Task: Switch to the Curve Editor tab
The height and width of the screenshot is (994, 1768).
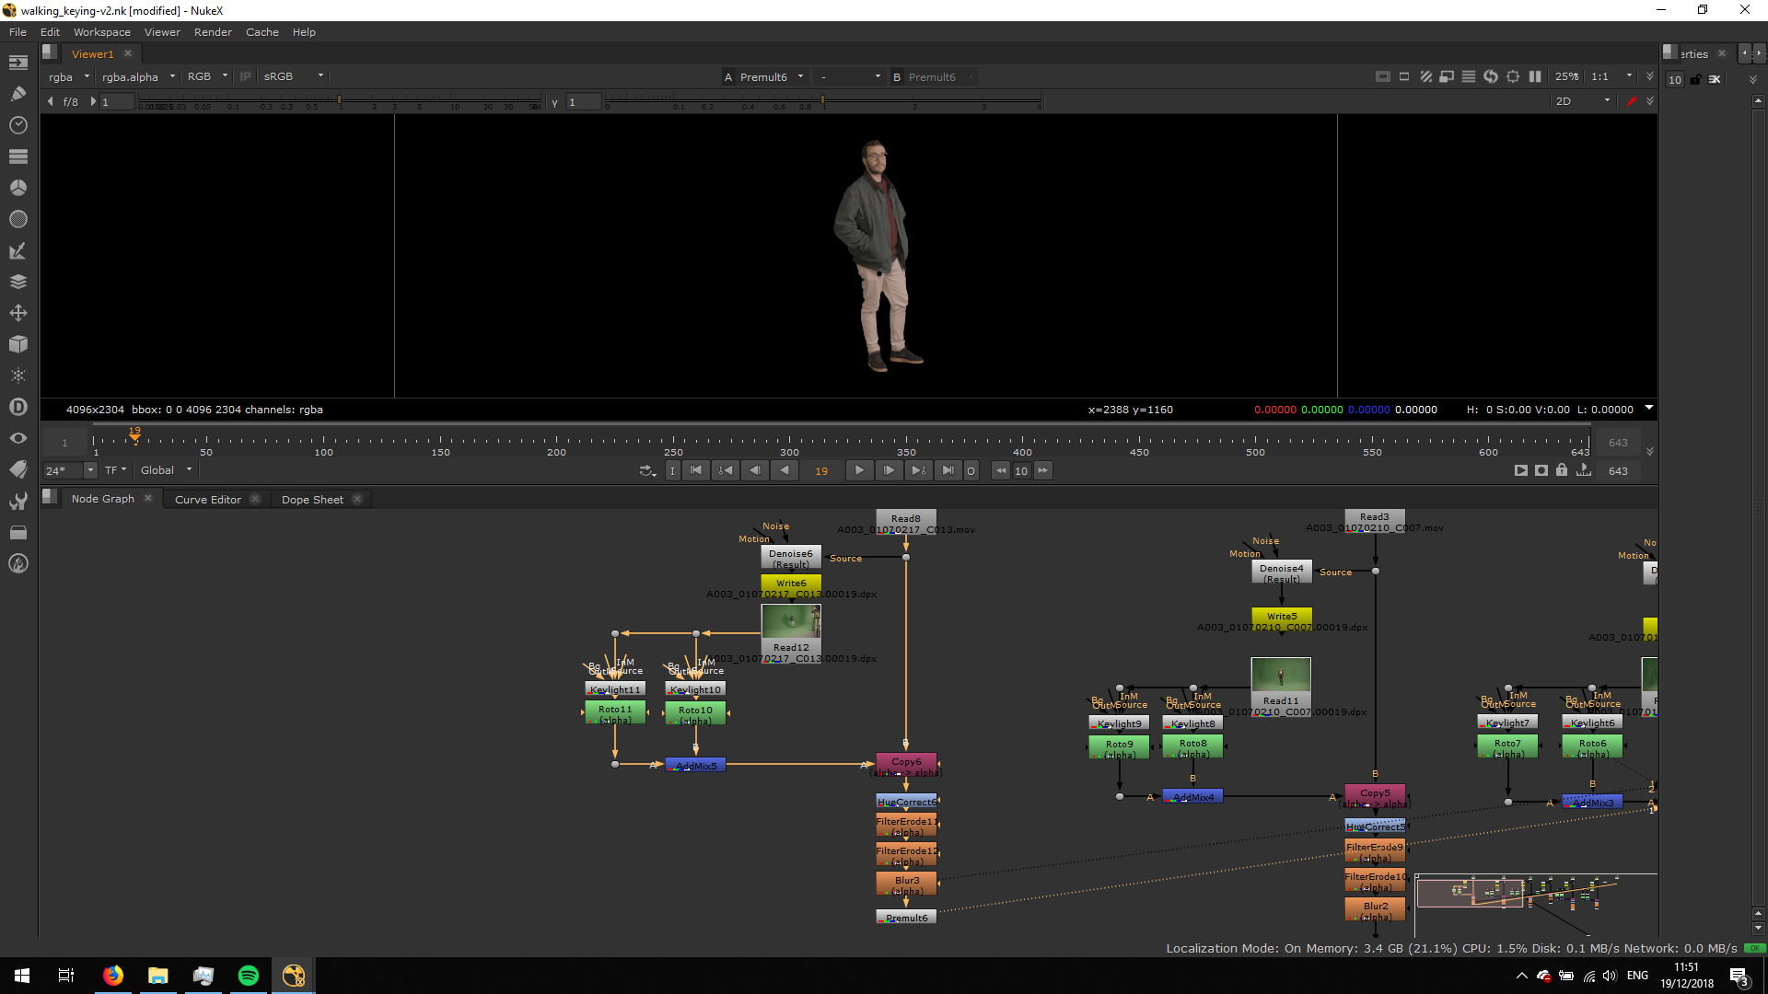Action: point(208,500)
